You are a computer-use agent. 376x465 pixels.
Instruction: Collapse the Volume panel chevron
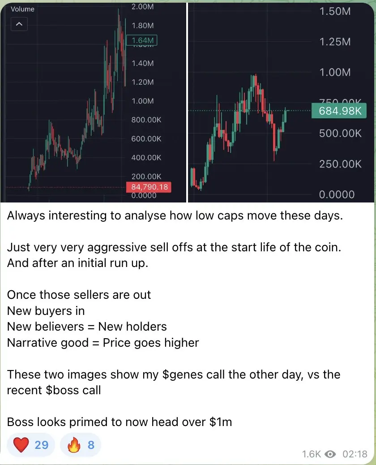[19, 24]
